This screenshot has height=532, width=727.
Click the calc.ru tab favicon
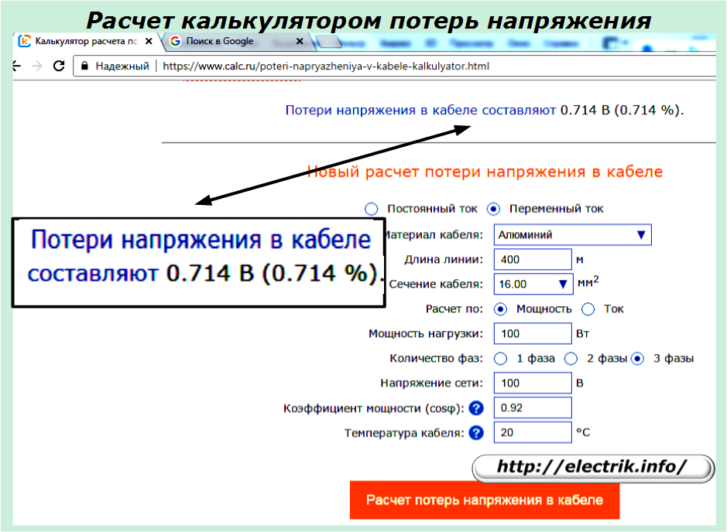[24, 41]
